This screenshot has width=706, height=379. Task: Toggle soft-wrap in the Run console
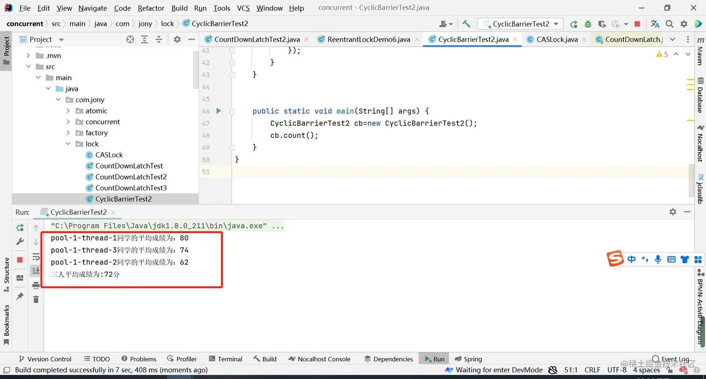coord(36,257)
